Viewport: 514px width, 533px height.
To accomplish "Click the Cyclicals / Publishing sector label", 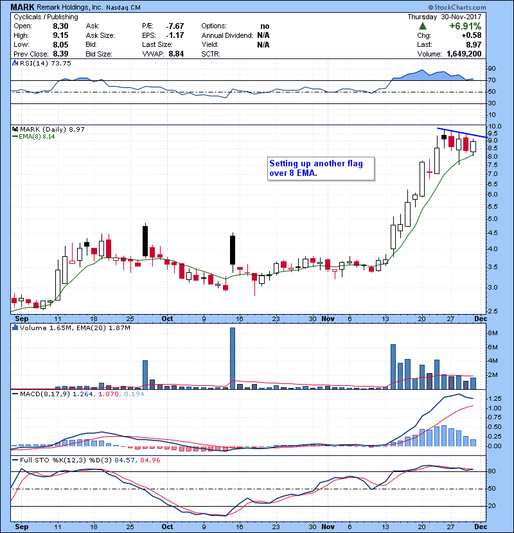I will tap(46, 17).
